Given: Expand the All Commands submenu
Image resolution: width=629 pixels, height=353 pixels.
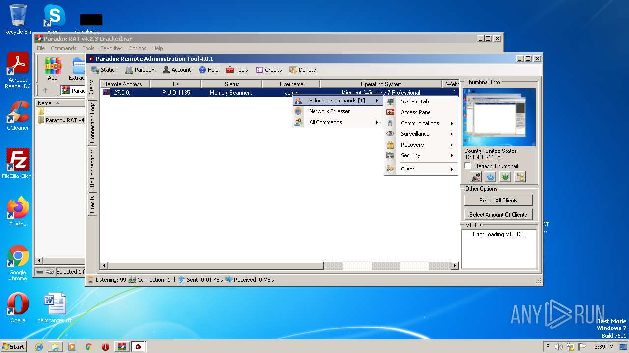Looking at the screenshot, I should tap(338, 122).
